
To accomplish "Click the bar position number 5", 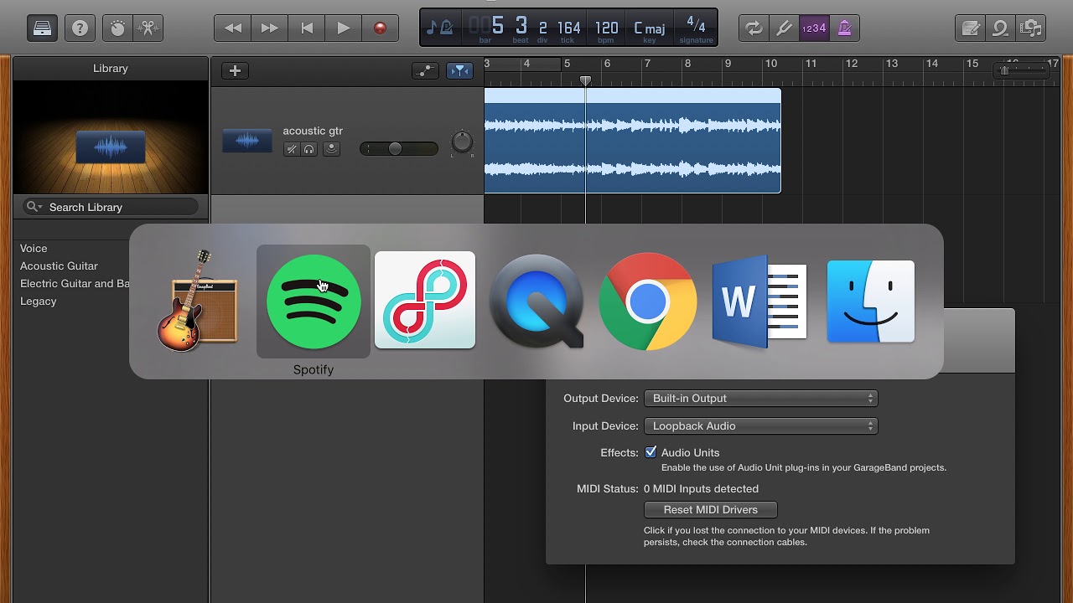I will click(498, 26).
